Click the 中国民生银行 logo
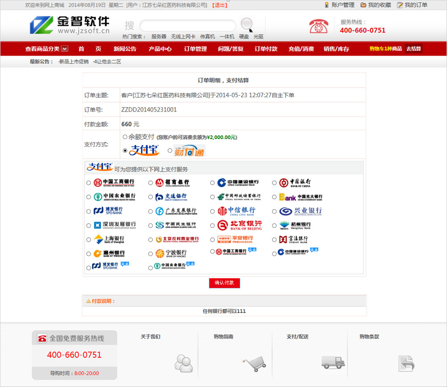 tap(175, 225)
